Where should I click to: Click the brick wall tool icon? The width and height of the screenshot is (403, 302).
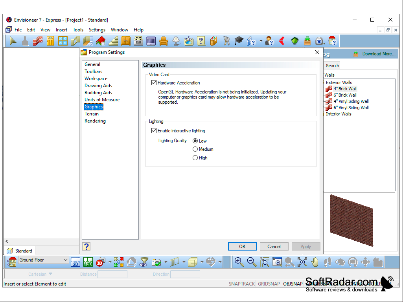click(37, 41)
